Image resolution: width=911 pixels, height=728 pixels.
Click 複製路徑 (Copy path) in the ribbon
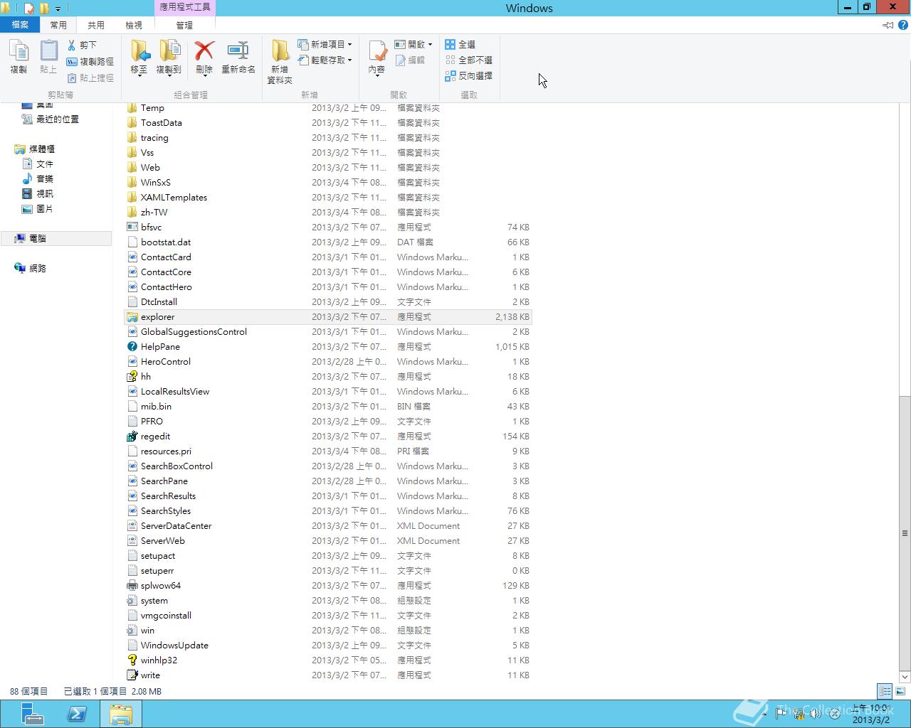point(90,62)
